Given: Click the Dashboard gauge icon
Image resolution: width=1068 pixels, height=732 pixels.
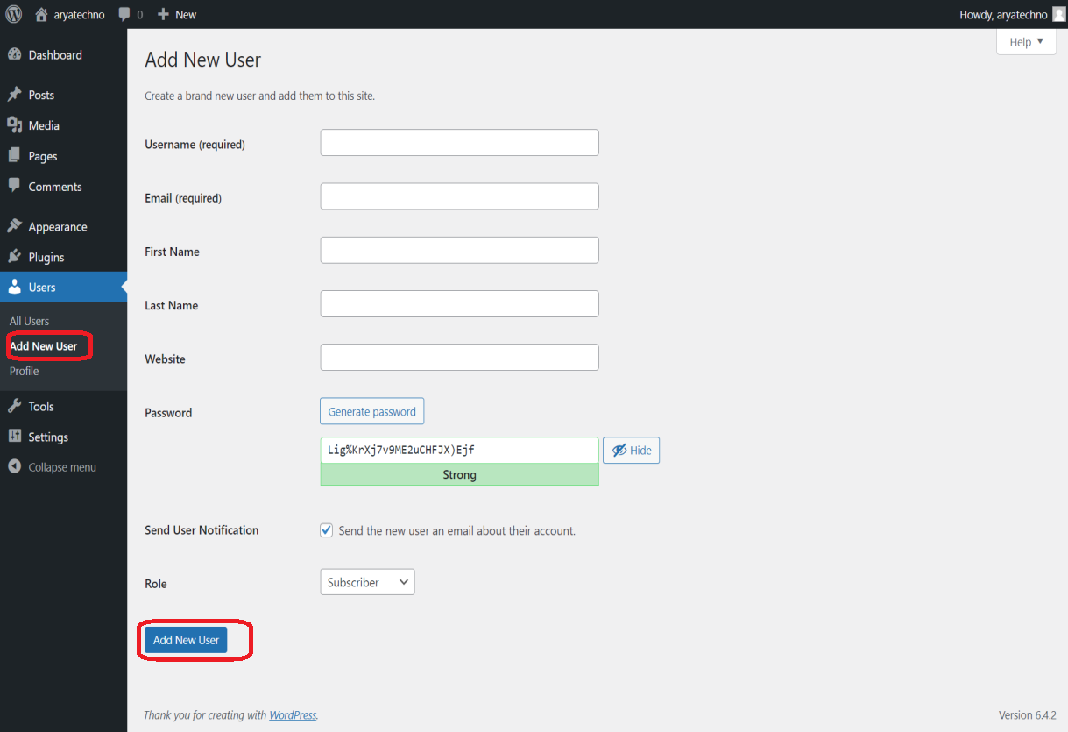Looking at the screenshot, I should coord(14,54).
